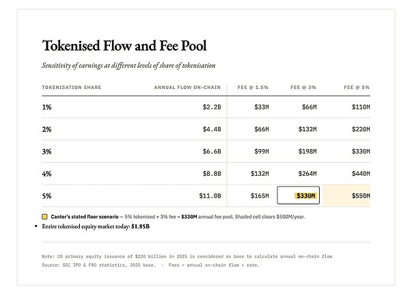Select the 3% tokenisation share row label
Screen dimensions: 410x294
click(46, 152)
